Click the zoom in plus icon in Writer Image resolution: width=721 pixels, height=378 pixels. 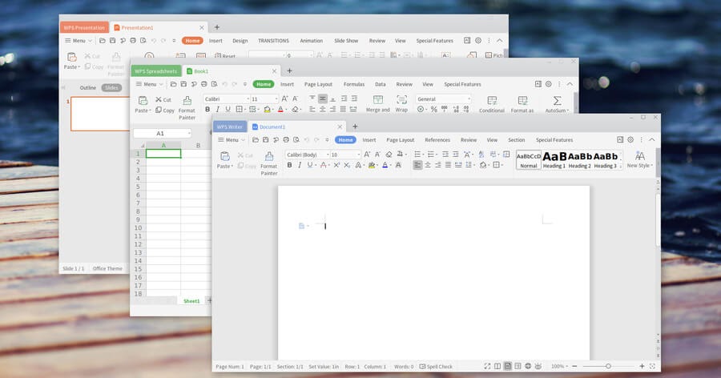pyautogui.click(x=642, y=366)
